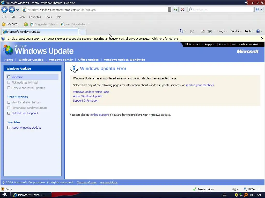265x198 pixels.
Task: Open Support Information link
Action: [x=85, y=101]
